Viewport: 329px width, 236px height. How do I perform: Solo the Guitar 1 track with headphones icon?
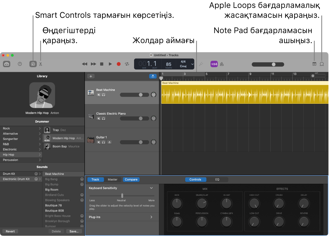click(x=103, y=142)
